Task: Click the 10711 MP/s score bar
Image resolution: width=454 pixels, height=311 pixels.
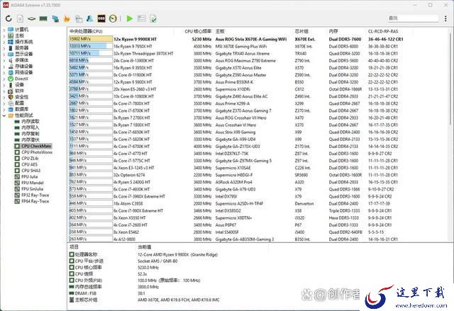Action: pos(91,53)
